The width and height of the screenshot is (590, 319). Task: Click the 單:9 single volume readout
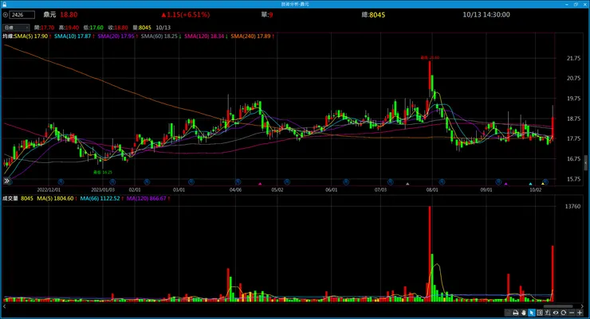(267, 14)
